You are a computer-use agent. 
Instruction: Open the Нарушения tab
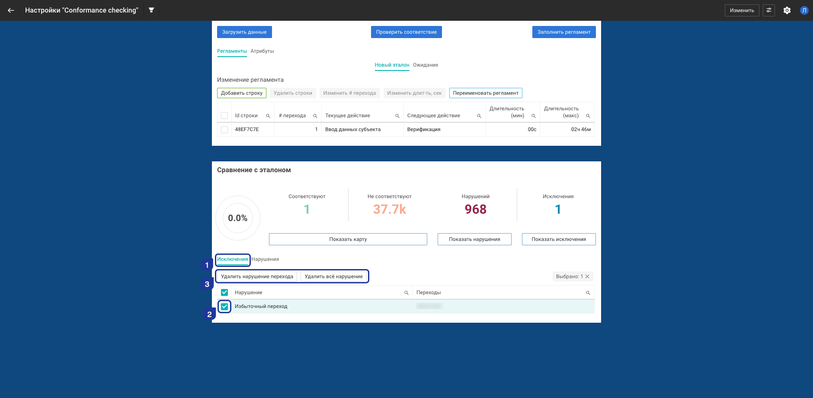coord(265,259)
